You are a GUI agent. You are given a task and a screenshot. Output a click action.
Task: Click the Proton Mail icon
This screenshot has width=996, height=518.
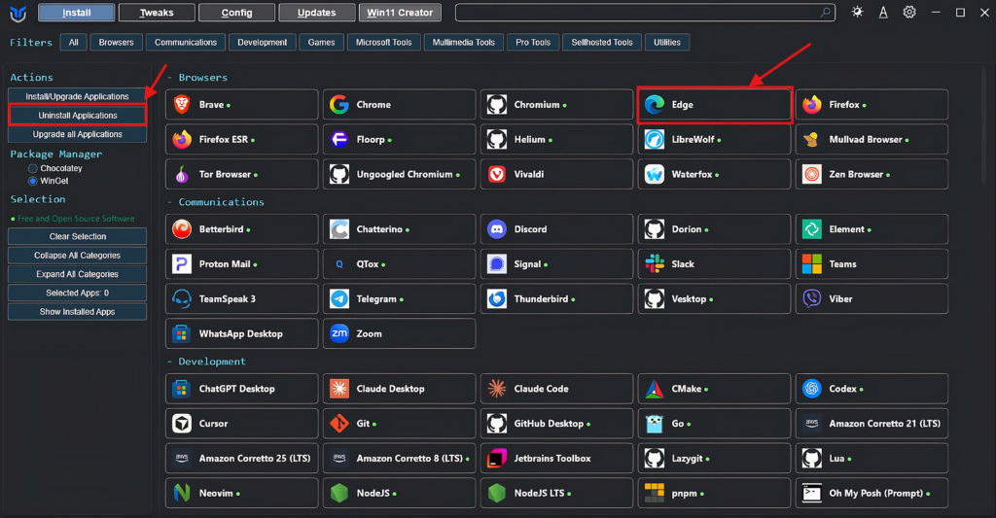click(x=182, y=264)
